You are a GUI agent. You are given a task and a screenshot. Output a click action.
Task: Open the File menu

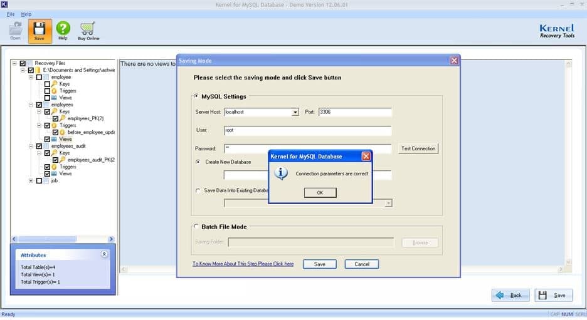pyautogui.click(x=11, y=14)
